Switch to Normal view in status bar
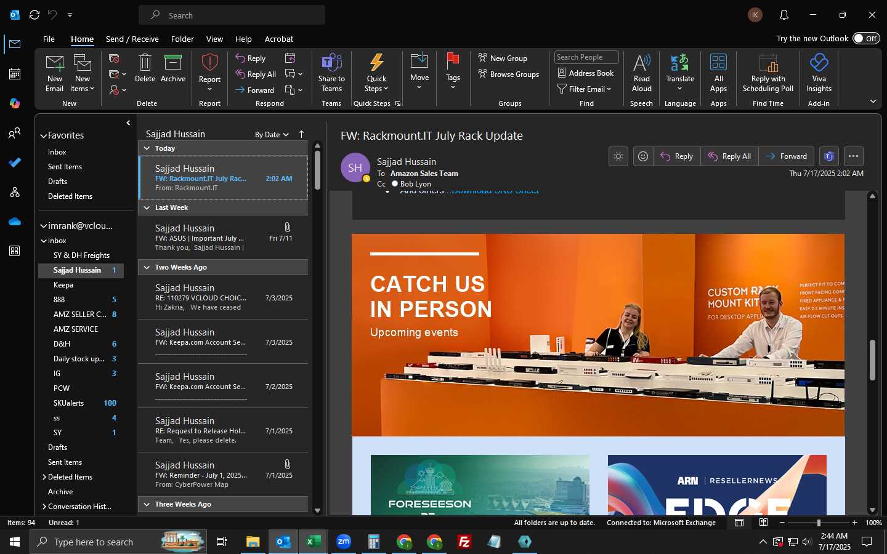Screen dimensions: 887x554 [739, 523]
